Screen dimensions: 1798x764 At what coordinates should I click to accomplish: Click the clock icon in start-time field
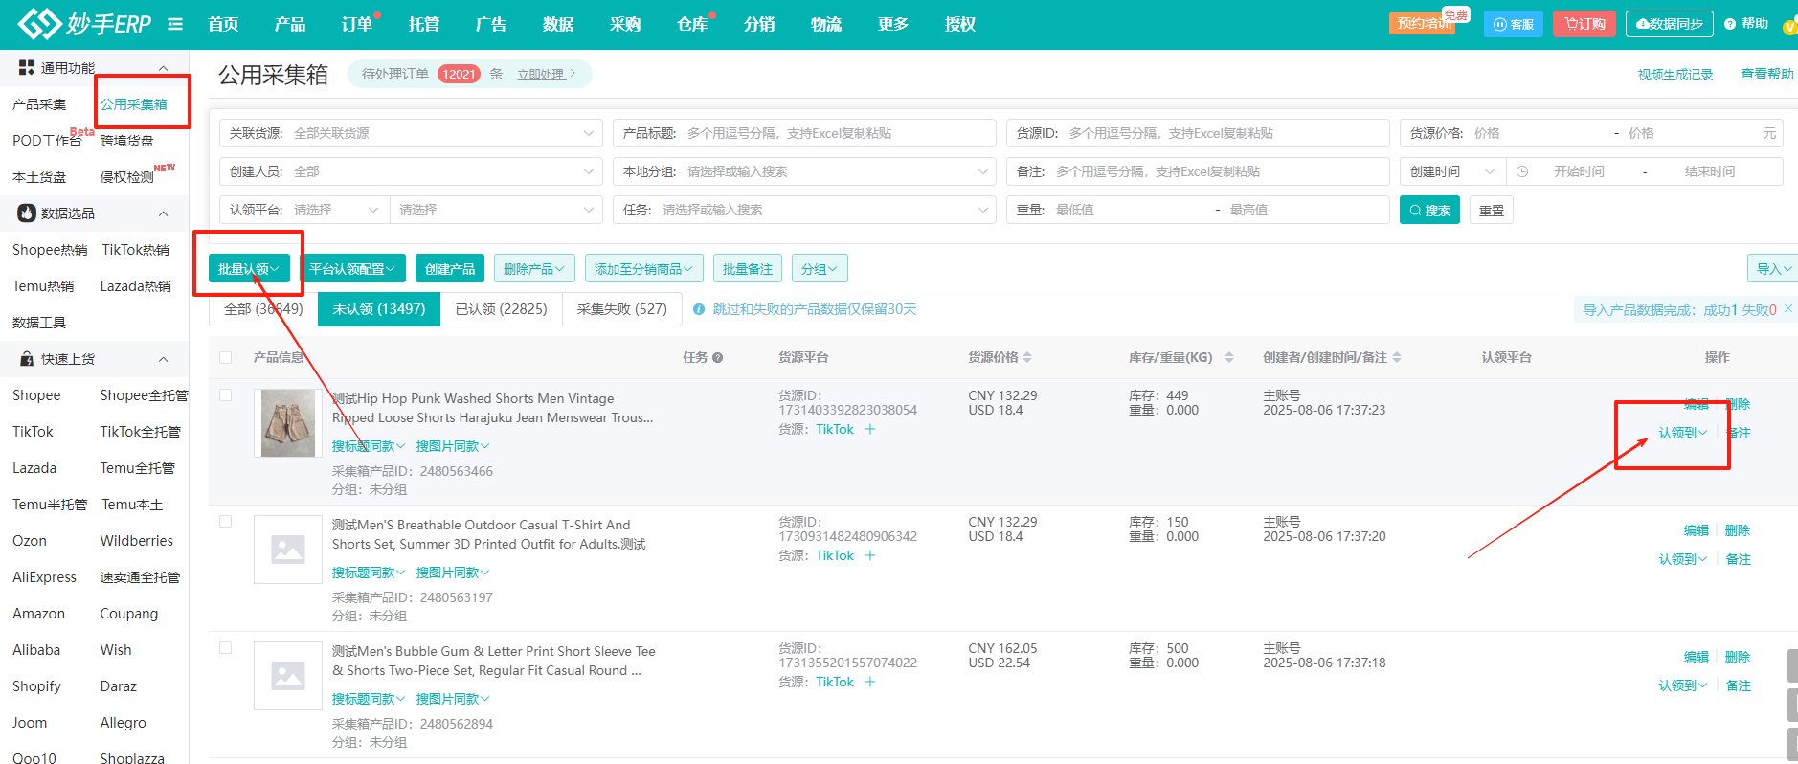[x=1522, y=171]
